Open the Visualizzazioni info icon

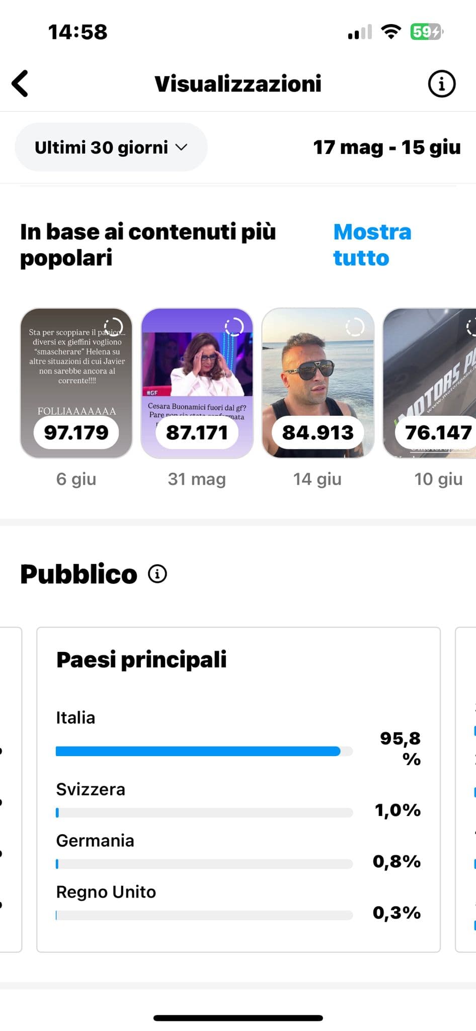[441, 84]
